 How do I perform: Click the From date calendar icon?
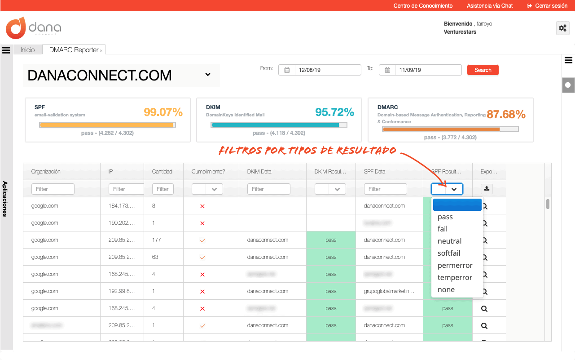[287, 70]
